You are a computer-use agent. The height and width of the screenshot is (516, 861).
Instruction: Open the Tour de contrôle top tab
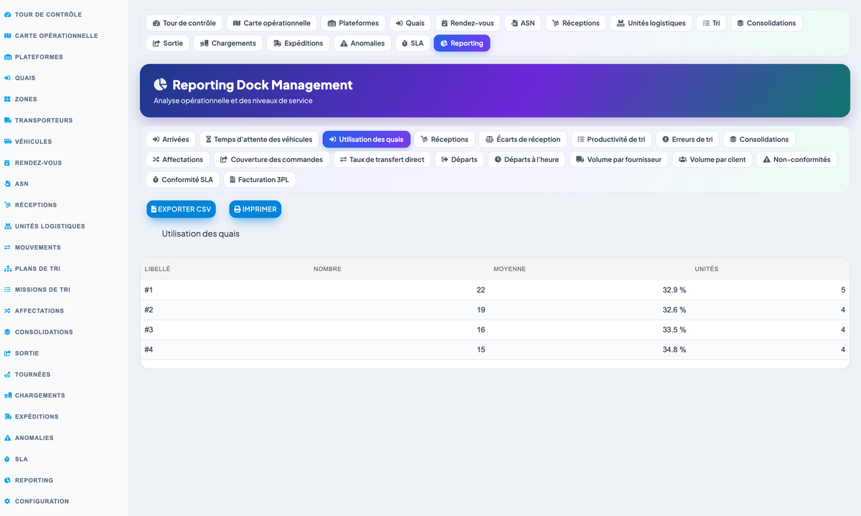[x=184, y=23]
